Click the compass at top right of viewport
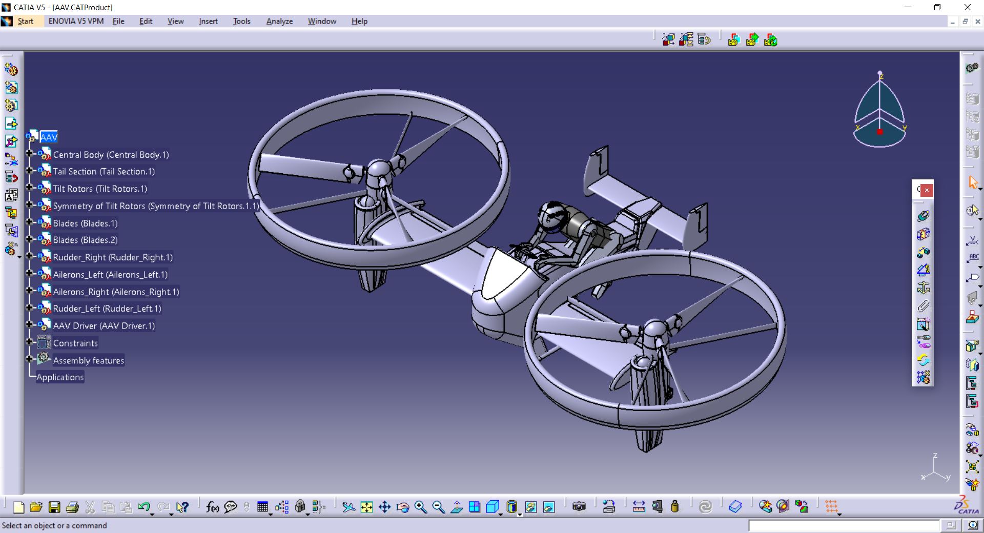The width and height of the screenshot is (984, 533). tap(879, 109)
